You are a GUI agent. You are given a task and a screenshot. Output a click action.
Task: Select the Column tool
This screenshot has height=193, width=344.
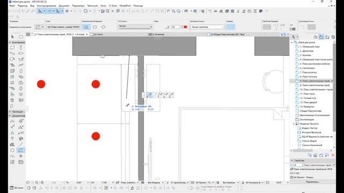coord(21,48)
